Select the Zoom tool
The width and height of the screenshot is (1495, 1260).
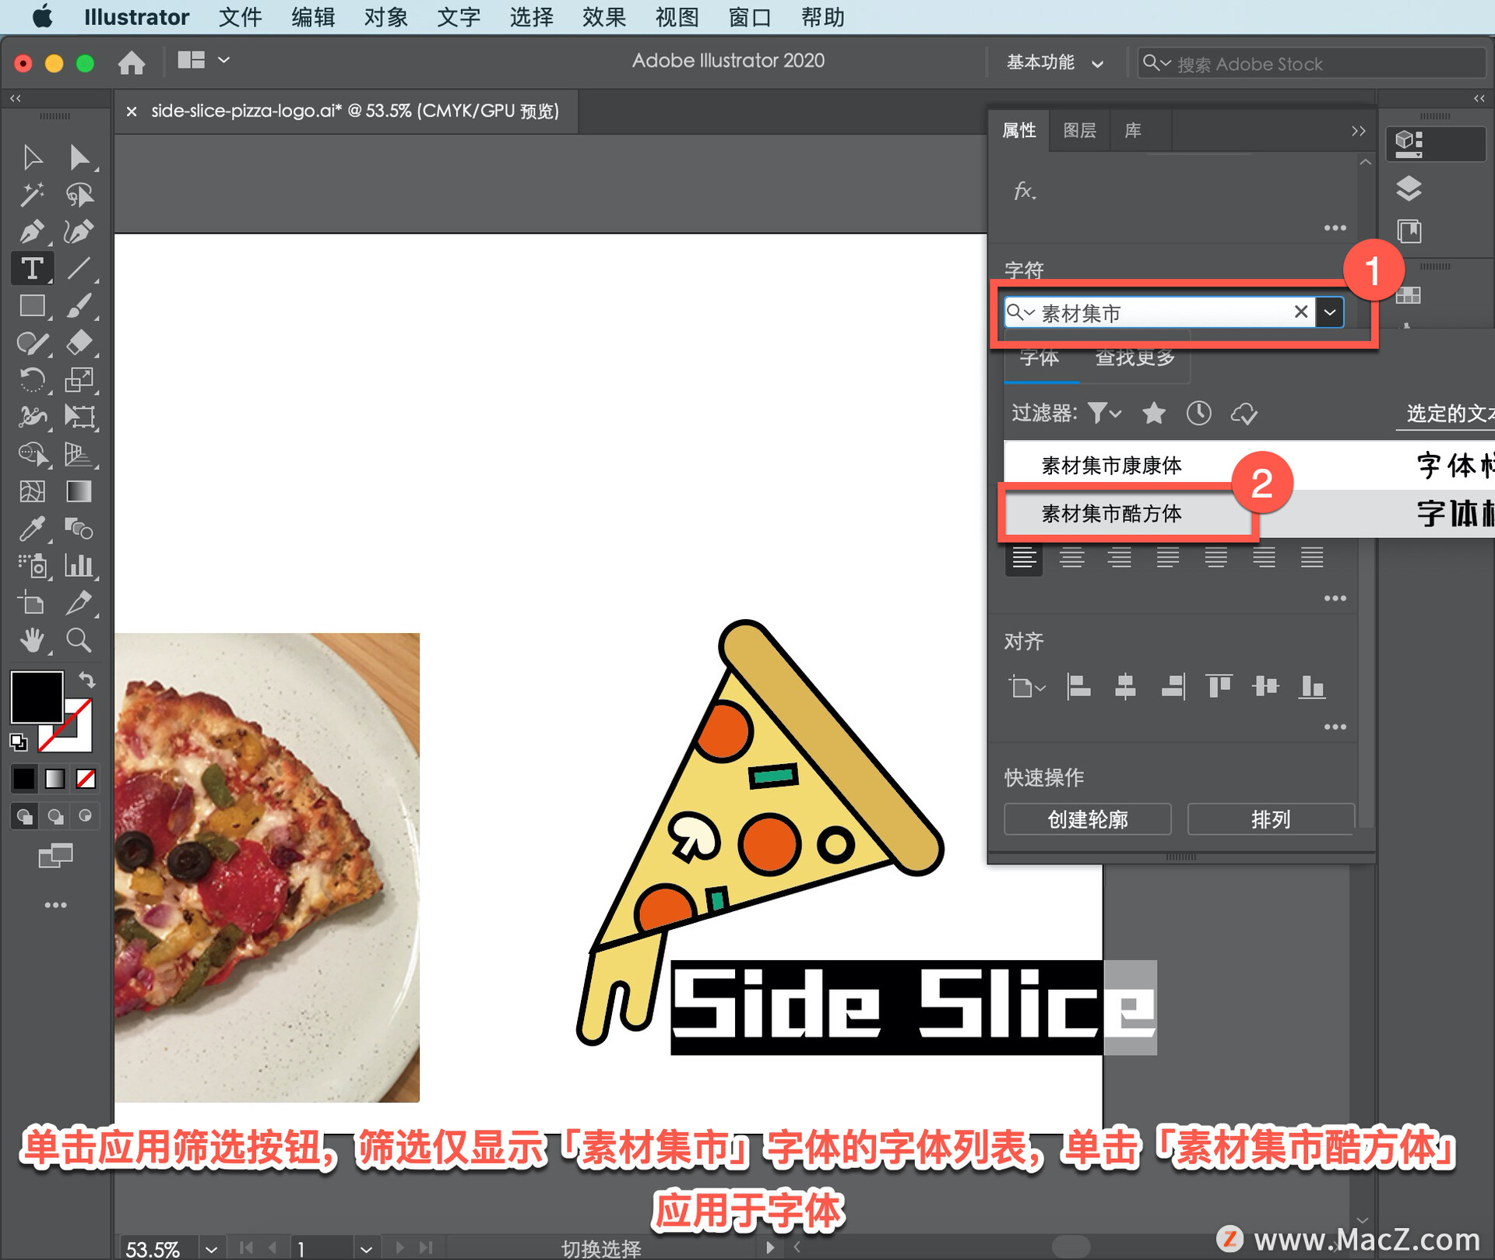tap(79, 640)
